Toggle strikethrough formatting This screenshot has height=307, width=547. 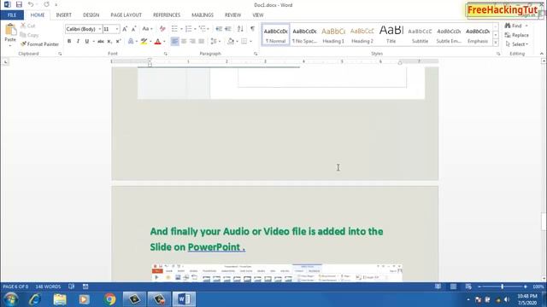click(101, 41)
